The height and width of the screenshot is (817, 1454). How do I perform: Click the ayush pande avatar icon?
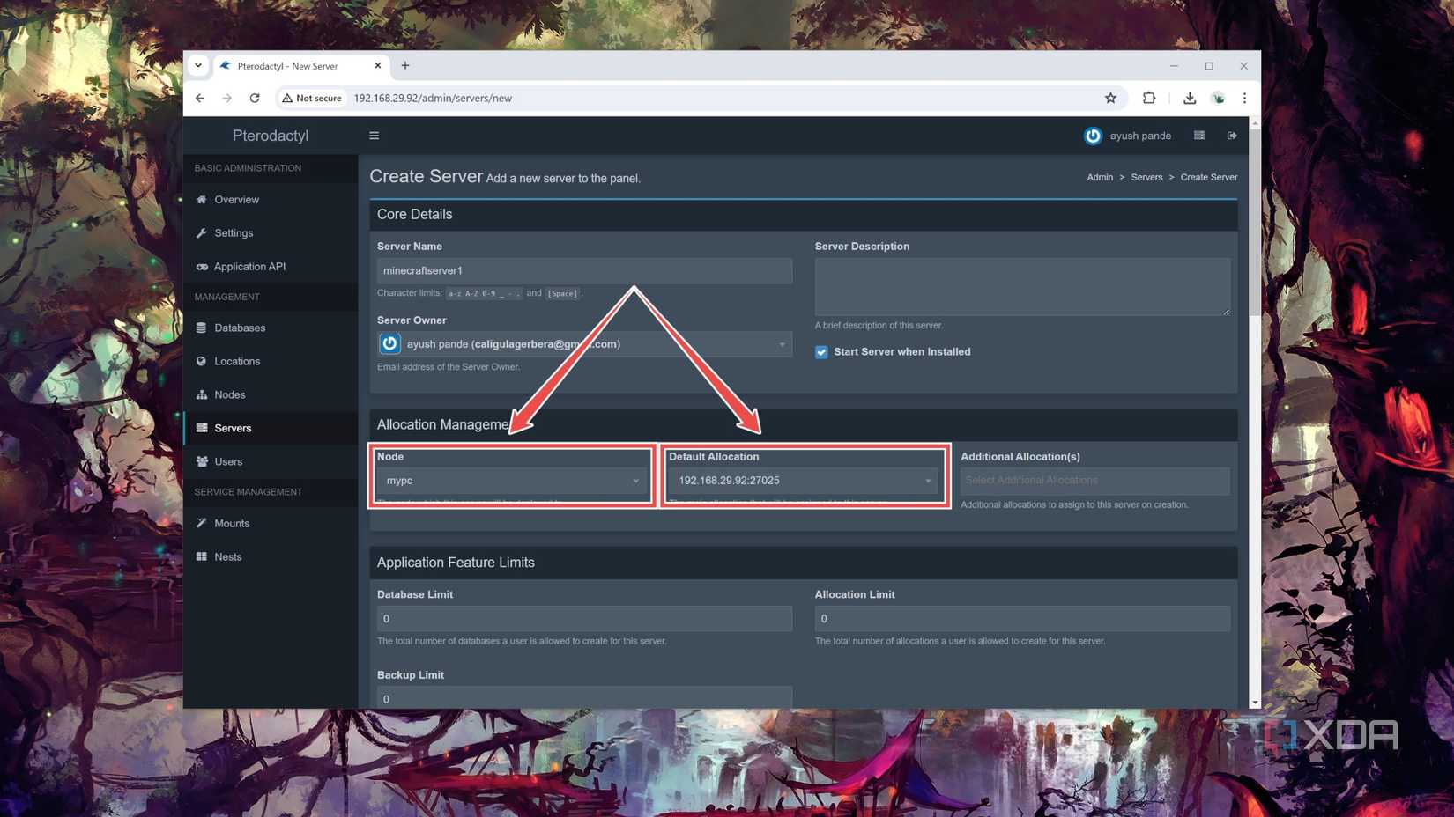tap(1093, 136)
